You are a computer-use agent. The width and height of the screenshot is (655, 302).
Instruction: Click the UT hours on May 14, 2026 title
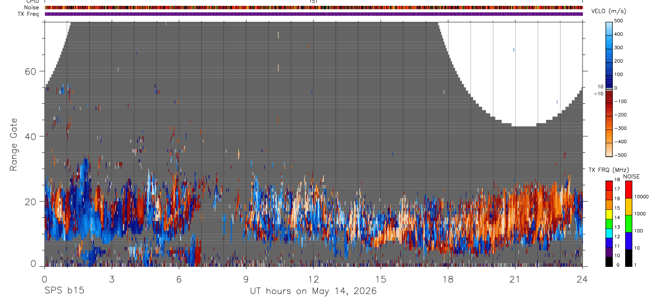point(314,291)
